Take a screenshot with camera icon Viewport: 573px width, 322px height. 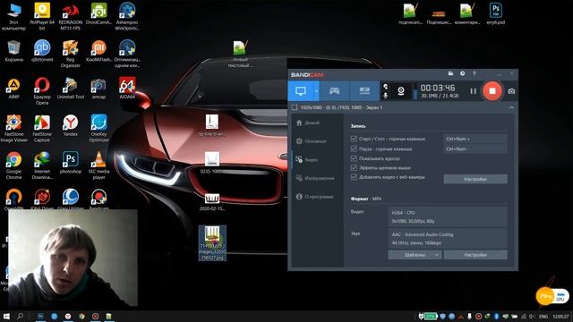coord(511,91)
